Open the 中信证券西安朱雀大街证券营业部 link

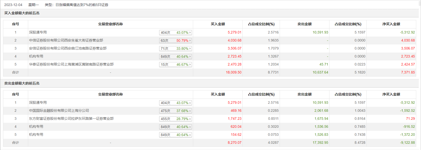coord(66,40)
